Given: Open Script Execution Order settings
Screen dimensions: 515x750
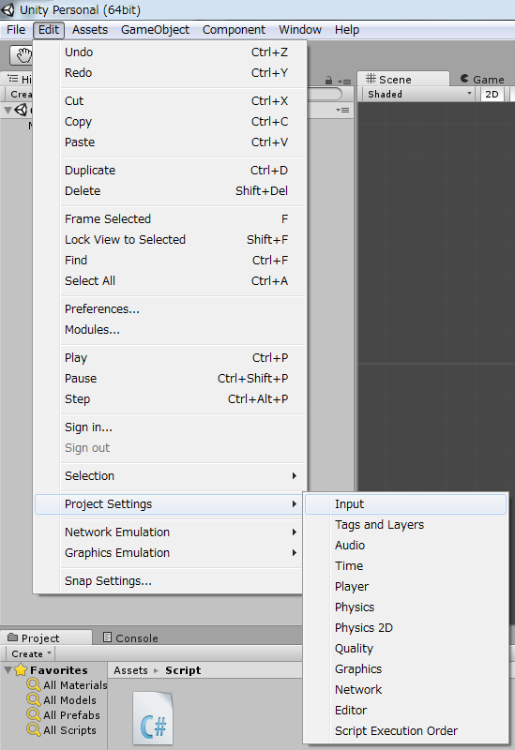Looking at the screenshot, I should coord(405,730).
